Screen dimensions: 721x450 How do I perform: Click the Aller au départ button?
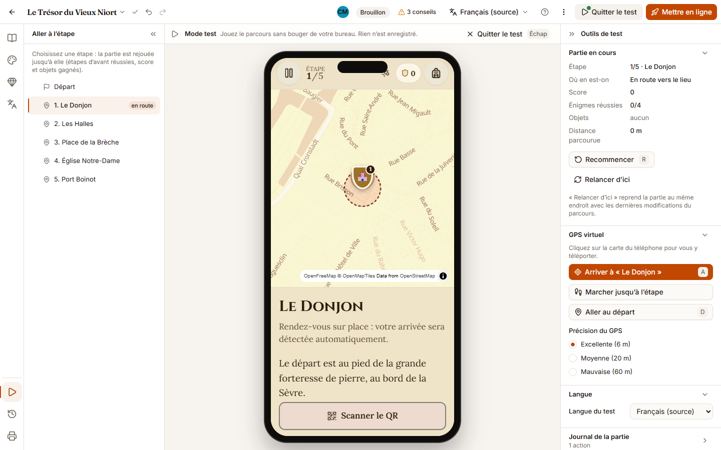pos(641,312)
